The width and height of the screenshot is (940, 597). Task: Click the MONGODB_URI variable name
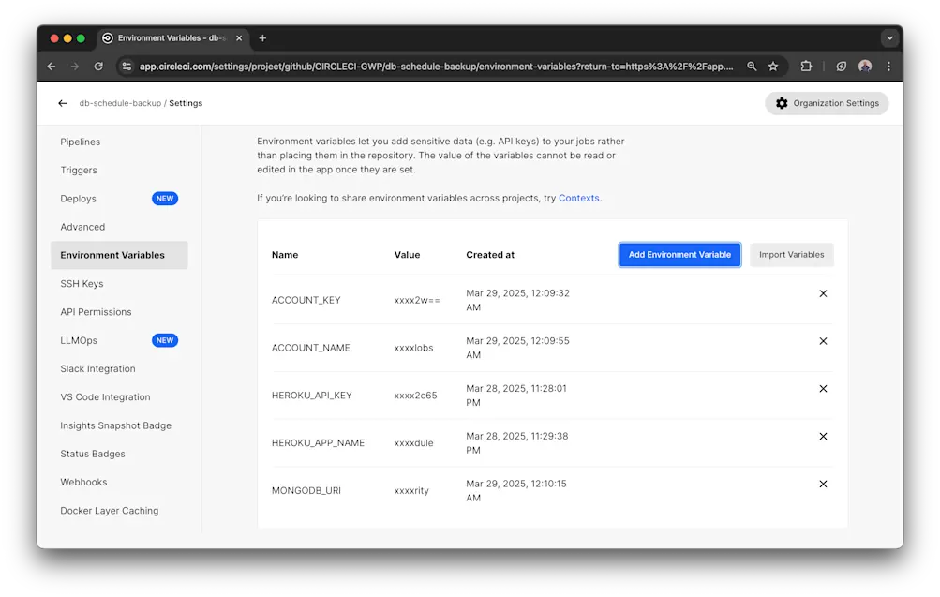point(306,491)
